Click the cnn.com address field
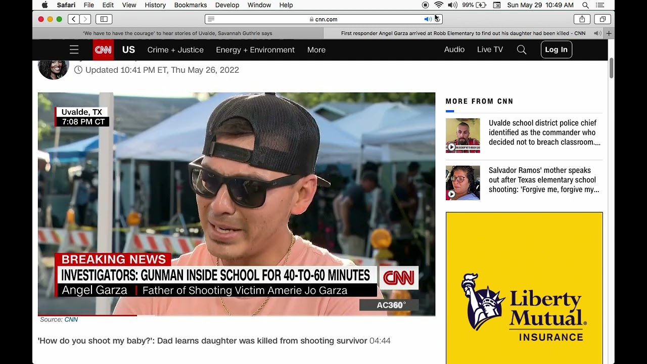Viewport: 647px width, 364px height. pyautogui.click(x=323, y=19)
